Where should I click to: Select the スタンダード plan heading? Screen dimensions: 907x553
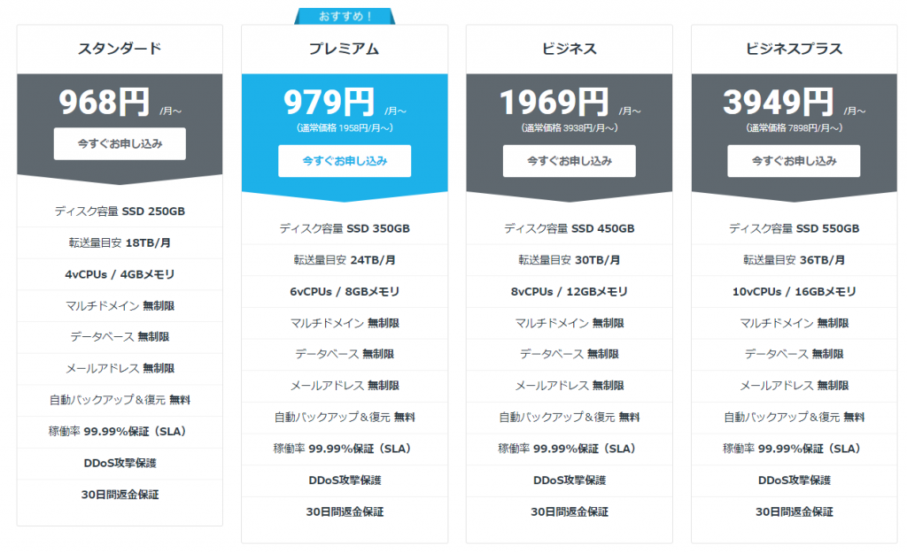[x=120, y=49]
